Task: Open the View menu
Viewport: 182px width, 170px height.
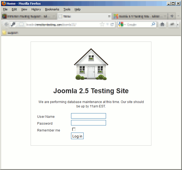Action: coord(24,9)
